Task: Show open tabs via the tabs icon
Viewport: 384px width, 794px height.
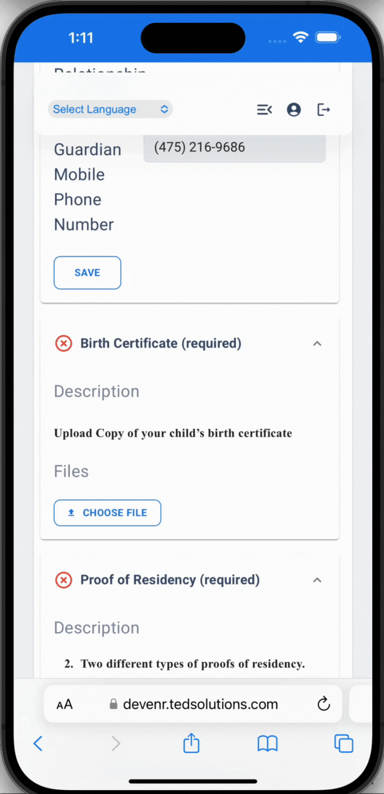Action: 344,744
